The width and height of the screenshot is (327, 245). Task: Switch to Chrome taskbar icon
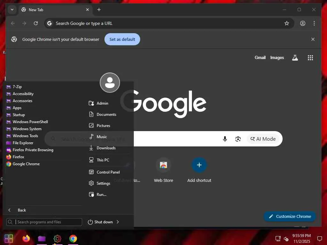tap(73, 239)
